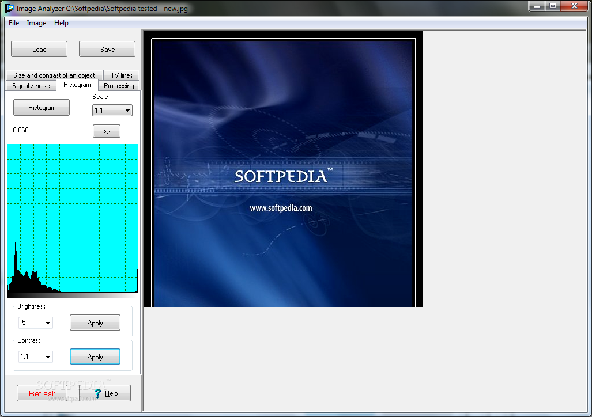Select the Histogram tab
592x417 pixels.
(77, 85)
